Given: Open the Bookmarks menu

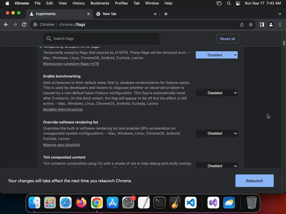Looking at the screenshot, I should tap(100, 3).
